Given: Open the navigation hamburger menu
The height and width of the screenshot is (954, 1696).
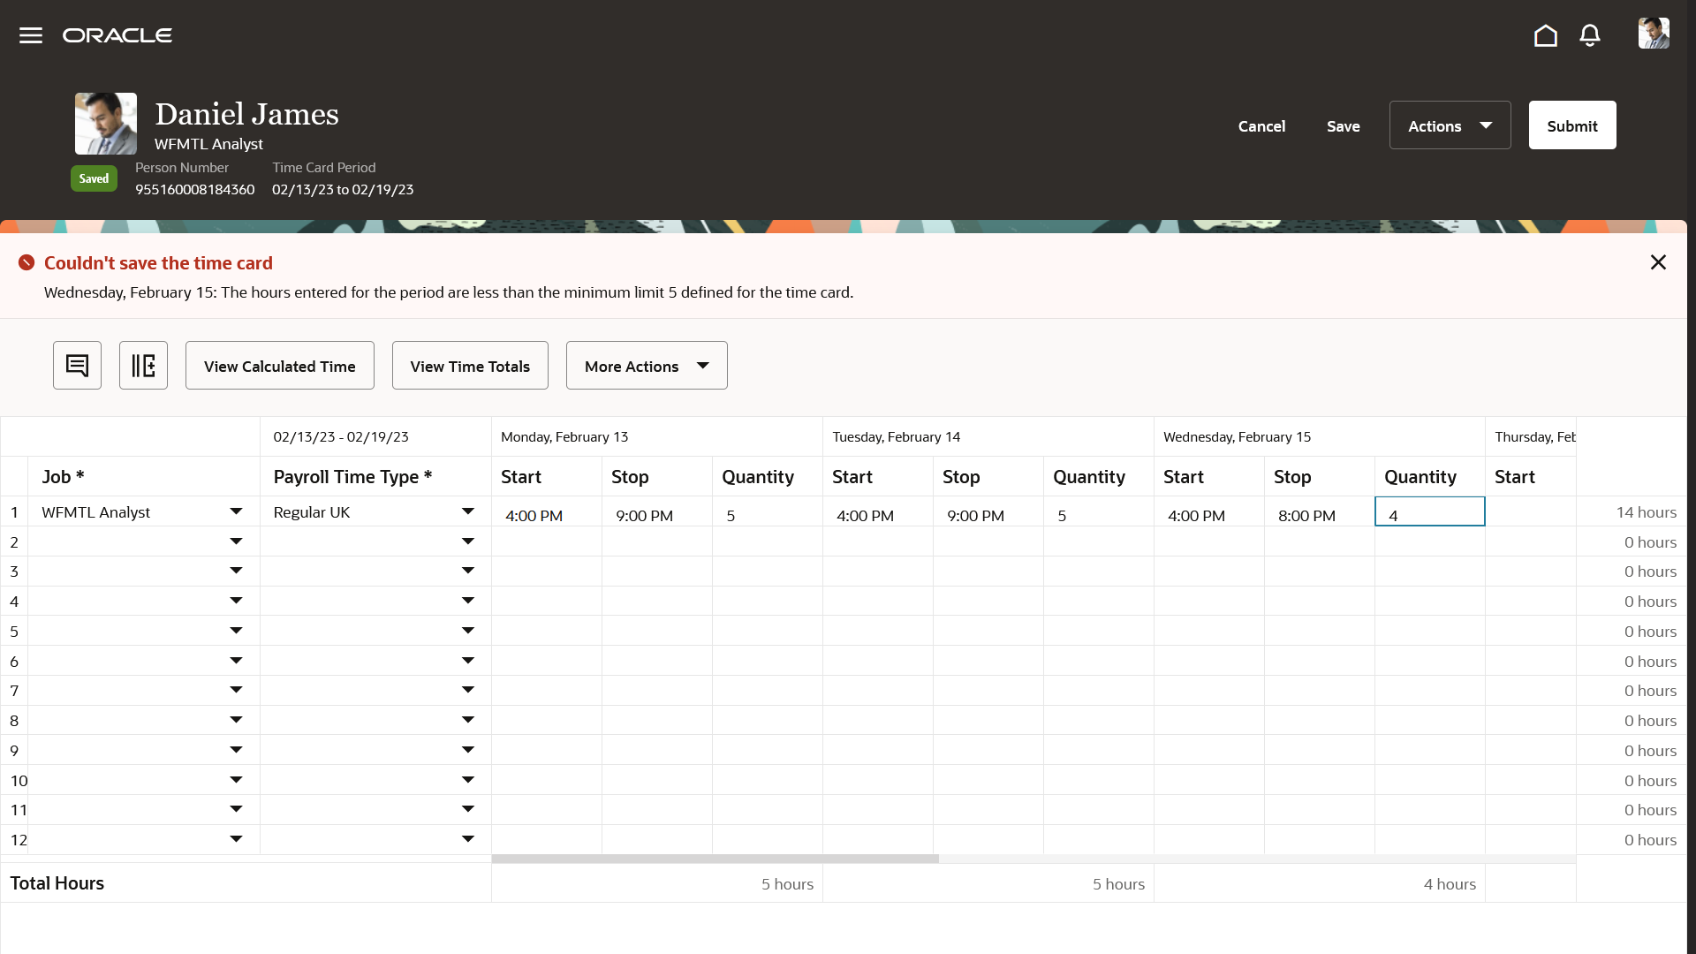Looking at the screenshot, I should tap(30, 34).
